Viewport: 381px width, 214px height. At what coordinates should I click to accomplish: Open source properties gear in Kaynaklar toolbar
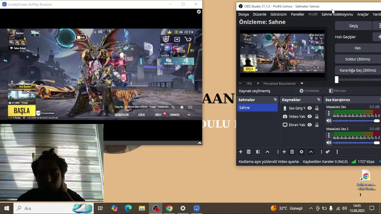302,152
